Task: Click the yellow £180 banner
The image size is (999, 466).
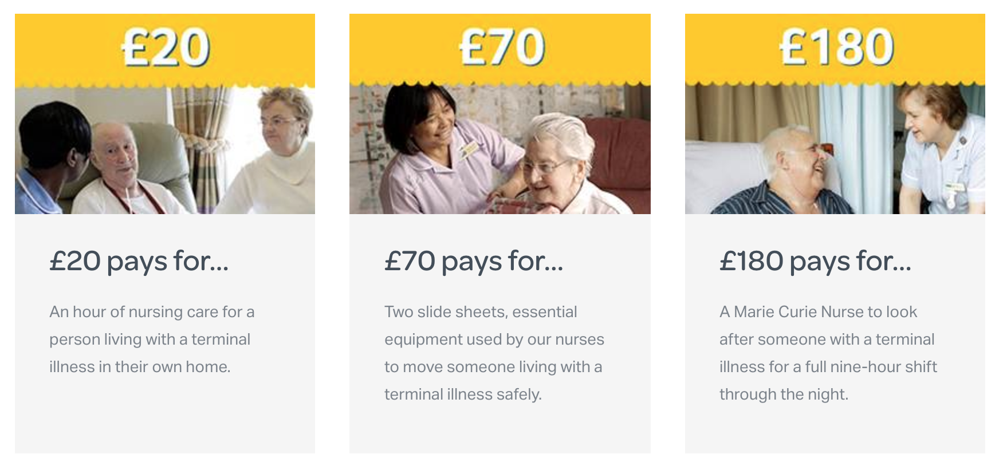Action: (x=835, y=50)
